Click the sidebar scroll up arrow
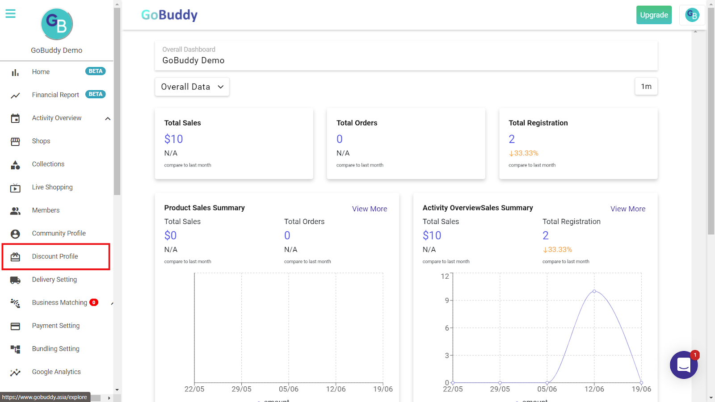 [117, 4]
